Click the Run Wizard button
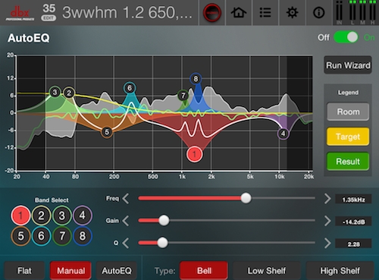The image size is (379, 280). pyautogui.click(x=348, y=65)
